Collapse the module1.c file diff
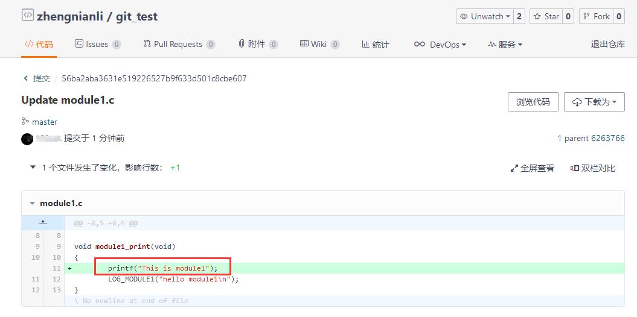The height and width of the screenshot is (317, 637). 33,204
